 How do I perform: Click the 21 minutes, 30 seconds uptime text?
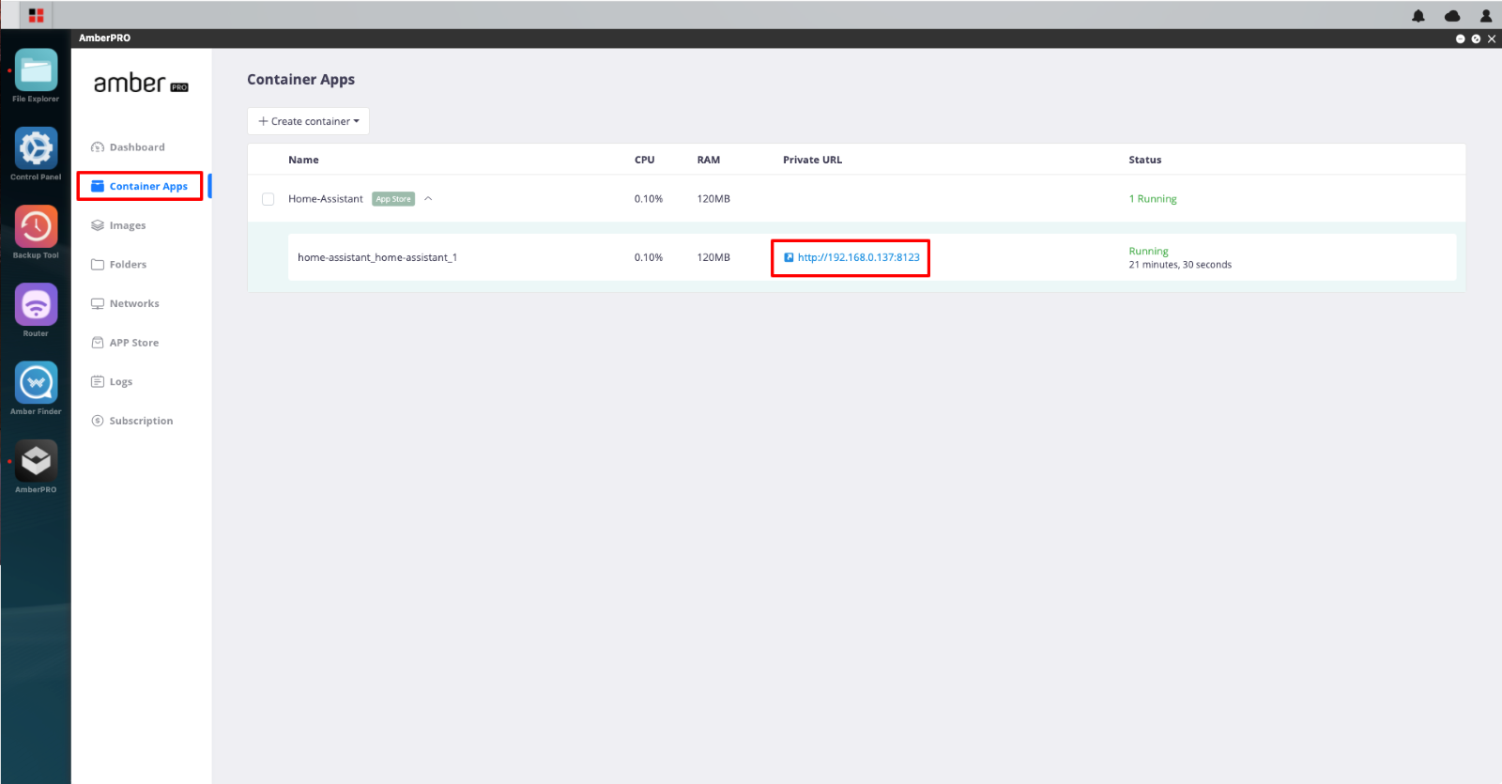pos(1180,265)
